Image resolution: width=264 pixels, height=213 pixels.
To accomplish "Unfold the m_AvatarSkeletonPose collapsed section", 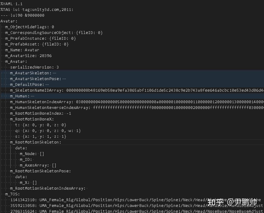I will tap(64, 79).
